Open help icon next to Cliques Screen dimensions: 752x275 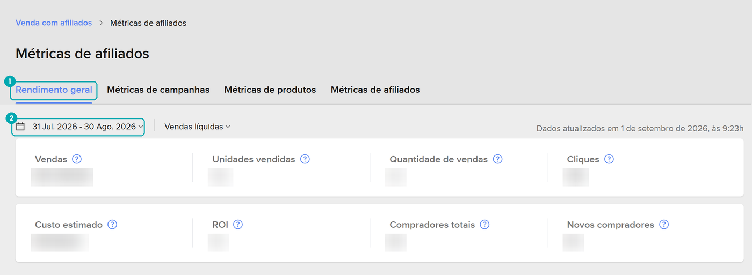(x=609, y=159)
